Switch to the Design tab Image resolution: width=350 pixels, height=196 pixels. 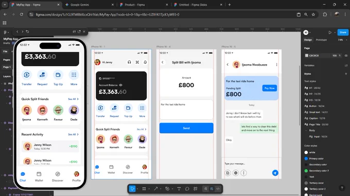click(308, 40)
